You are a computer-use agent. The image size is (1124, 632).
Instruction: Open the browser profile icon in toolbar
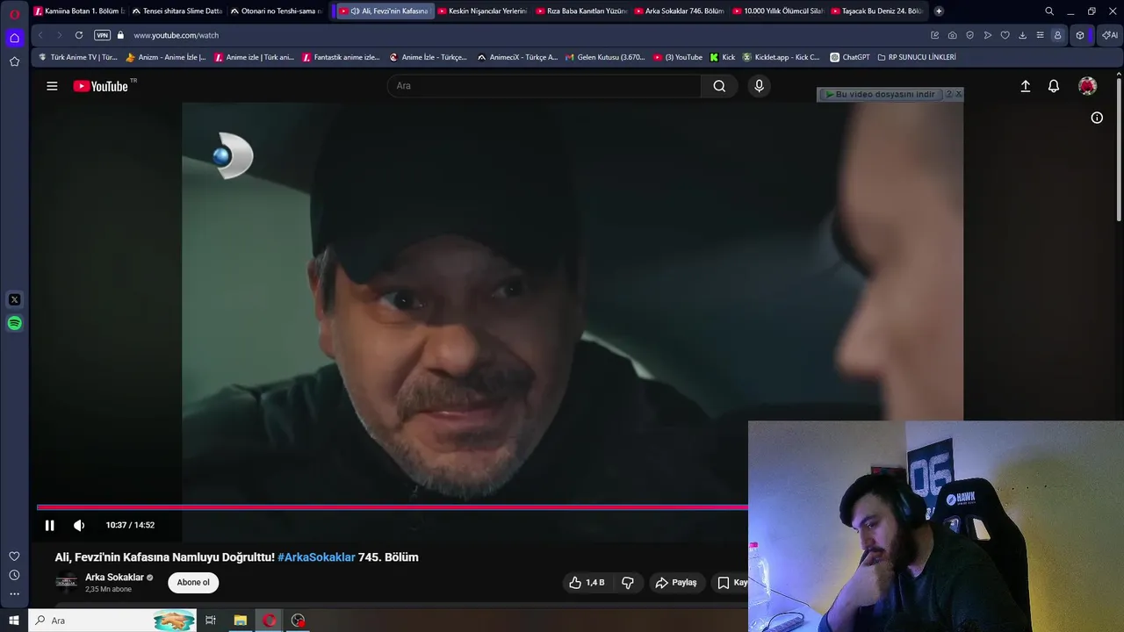coord(1057,35)
